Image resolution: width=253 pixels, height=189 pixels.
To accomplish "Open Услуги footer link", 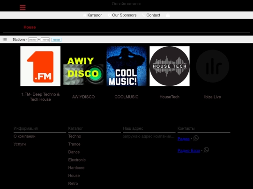I will [20, 144].
